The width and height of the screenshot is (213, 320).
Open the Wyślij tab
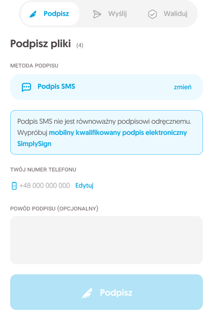tap(110, 14)
